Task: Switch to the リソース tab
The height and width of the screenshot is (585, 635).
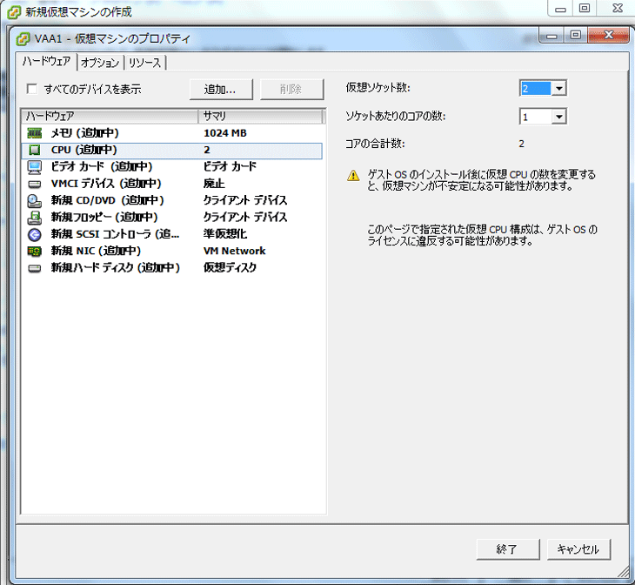Action: (144, 63)
